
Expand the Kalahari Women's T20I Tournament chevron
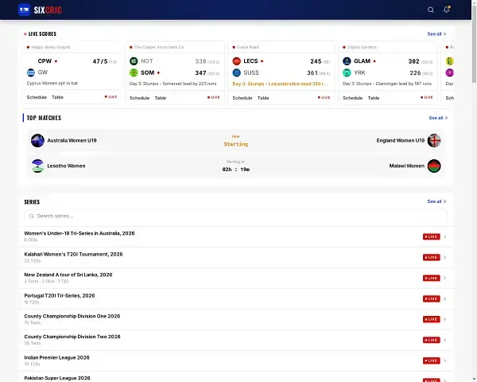(x=445, y=258)
